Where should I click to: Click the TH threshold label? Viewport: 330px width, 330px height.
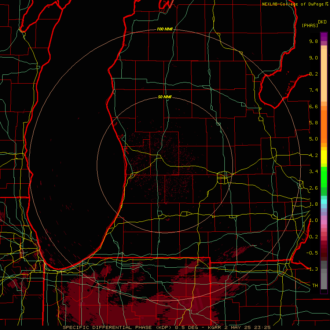click(315, 286)
